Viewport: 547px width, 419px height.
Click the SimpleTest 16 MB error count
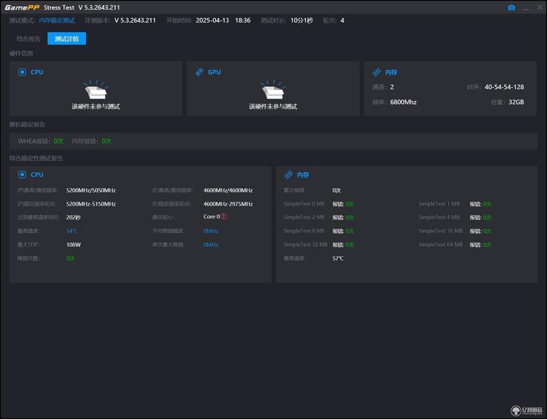coord(487,231)
